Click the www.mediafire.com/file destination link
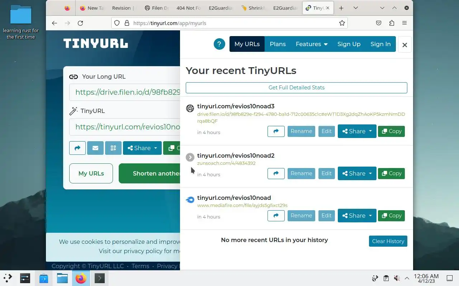 [x=242, y=205]
